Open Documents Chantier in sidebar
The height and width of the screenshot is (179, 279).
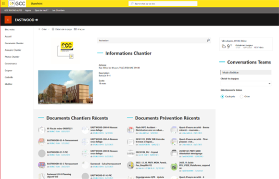(x=14, y=43)
